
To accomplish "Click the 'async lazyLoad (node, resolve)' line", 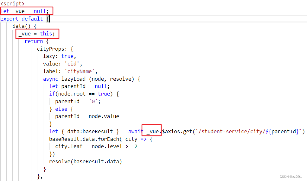I will pos(92,79).
